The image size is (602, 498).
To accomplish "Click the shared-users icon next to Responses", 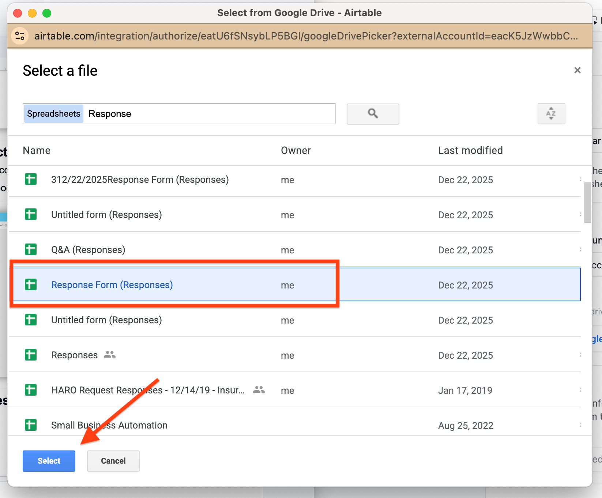I will point(110,354).
